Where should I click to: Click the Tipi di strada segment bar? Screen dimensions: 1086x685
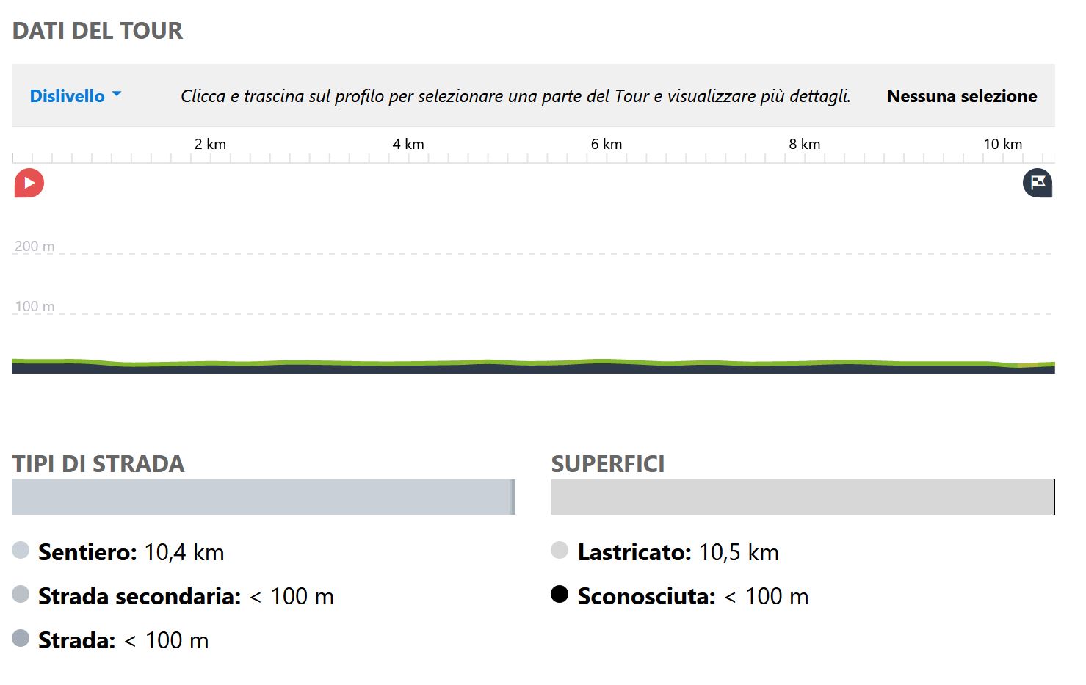click(x=264, y=497)
